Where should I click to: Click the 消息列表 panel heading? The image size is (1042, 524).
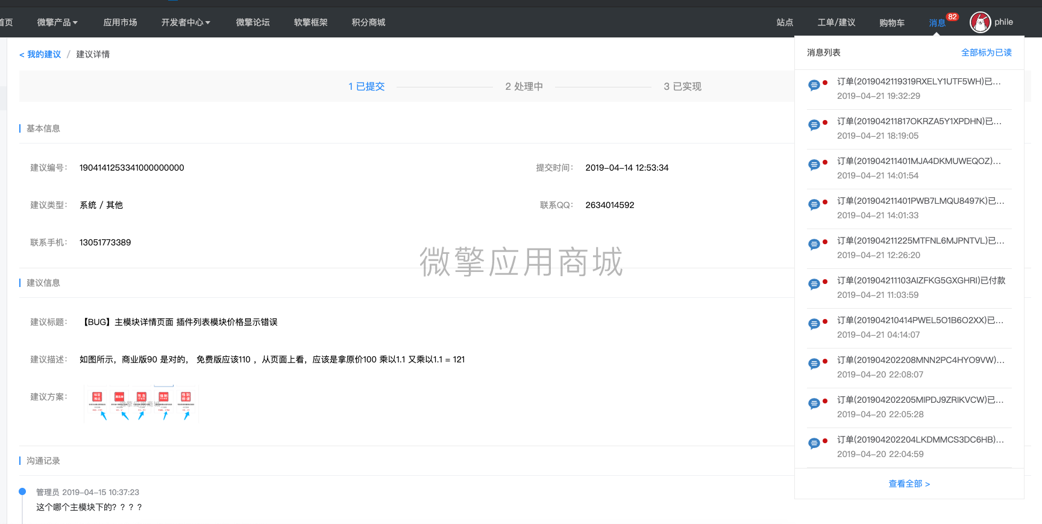pyautogui.click(x=824, y=52)
